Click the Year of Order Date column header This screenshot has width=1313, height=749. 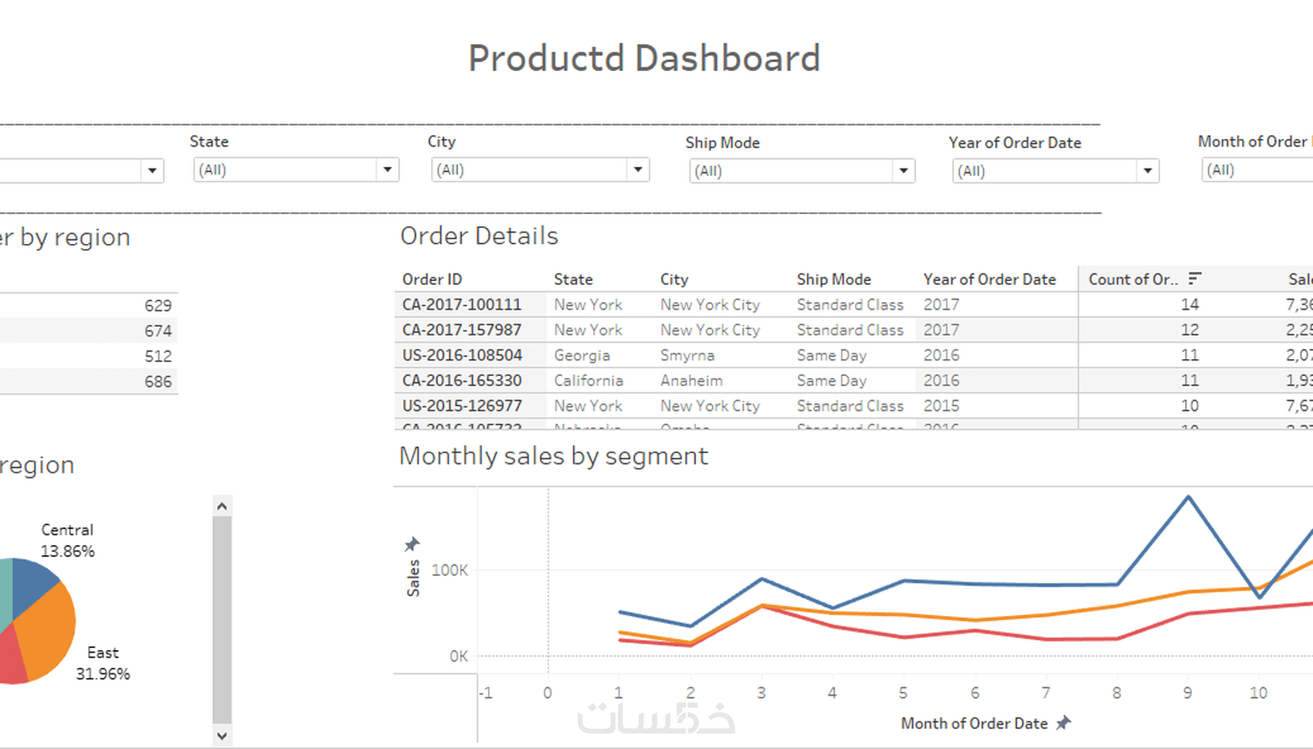(989, 279)
